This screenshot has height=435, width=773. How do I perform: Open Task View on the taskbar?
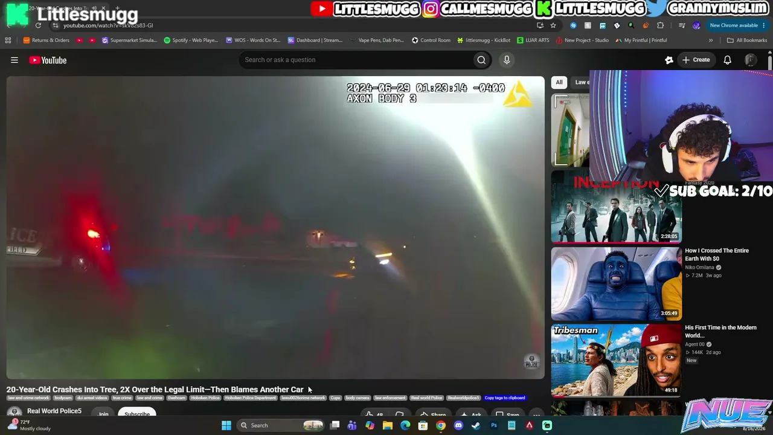click(x=335, y=425)
